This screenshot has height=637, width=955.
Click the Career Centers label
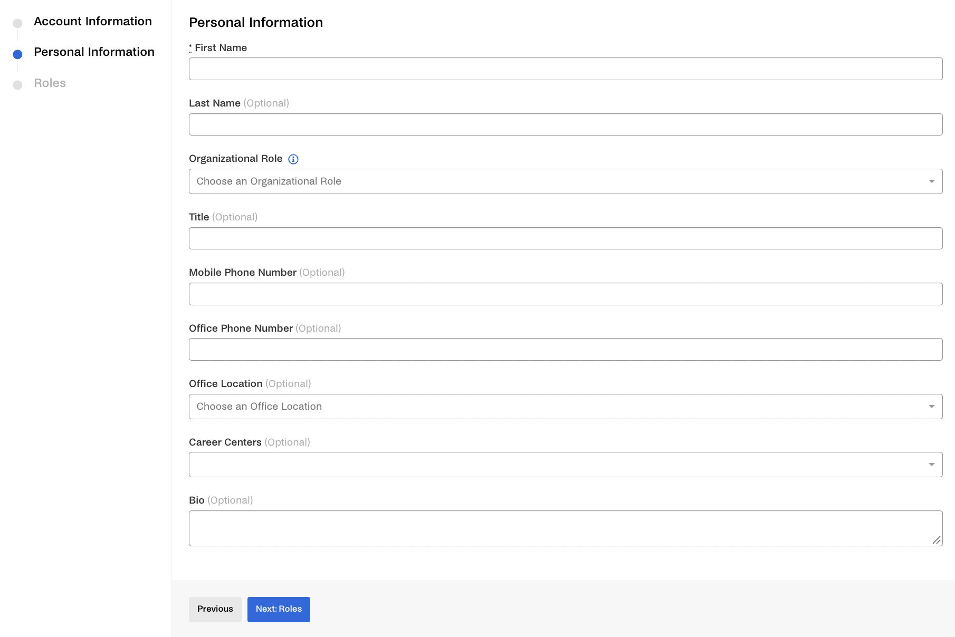click(x=225, y=442)
